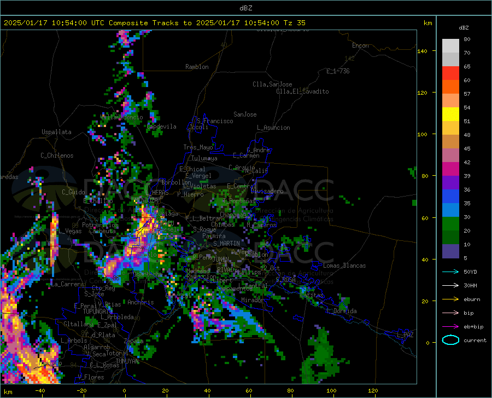This screenshot has height=398, width=492.
Task: Click the Encon map label
Action: tap(360, 45)
